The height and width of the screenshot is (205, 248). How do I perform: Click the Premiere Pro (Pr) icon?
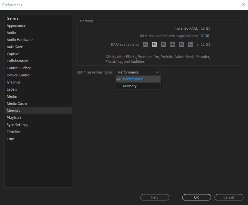[154, 44]
